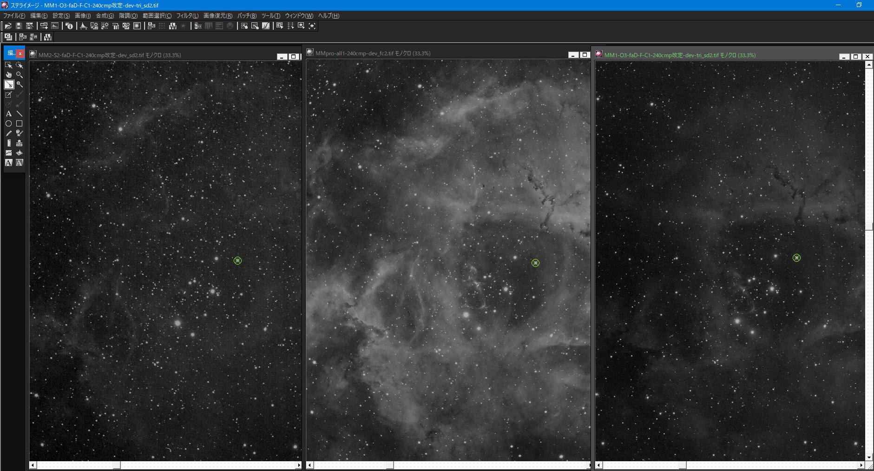Click the save floppy disk icon
Screen dimensions: 874x471
19,26
